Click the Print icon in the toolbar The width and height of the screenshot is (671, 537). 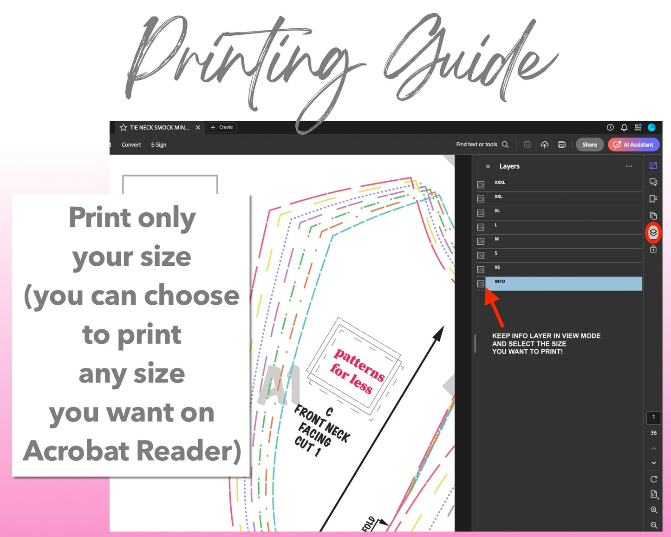(562, 144)
